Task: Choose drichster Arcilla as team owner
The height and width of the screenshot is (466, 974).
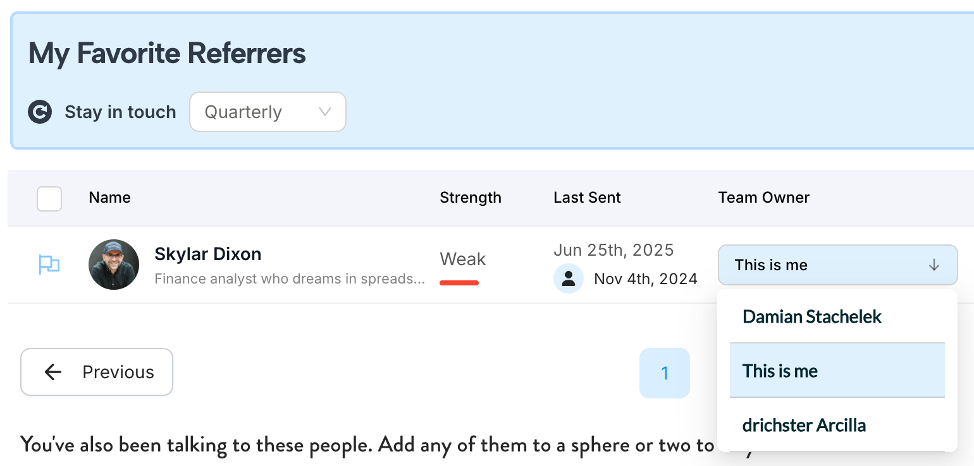Action: point(804,425)
